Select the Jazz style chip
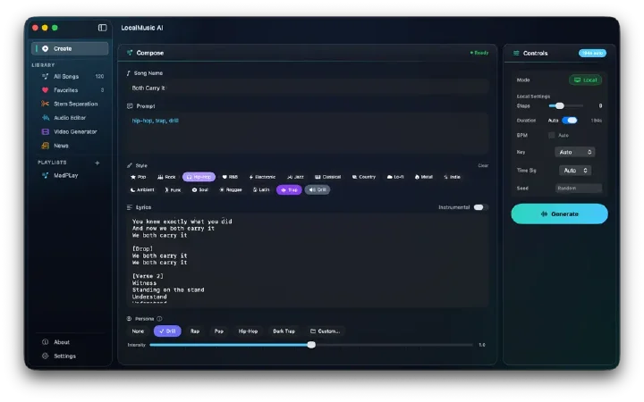The height and width of the screenshot is (402, 644). pos(295,177)
